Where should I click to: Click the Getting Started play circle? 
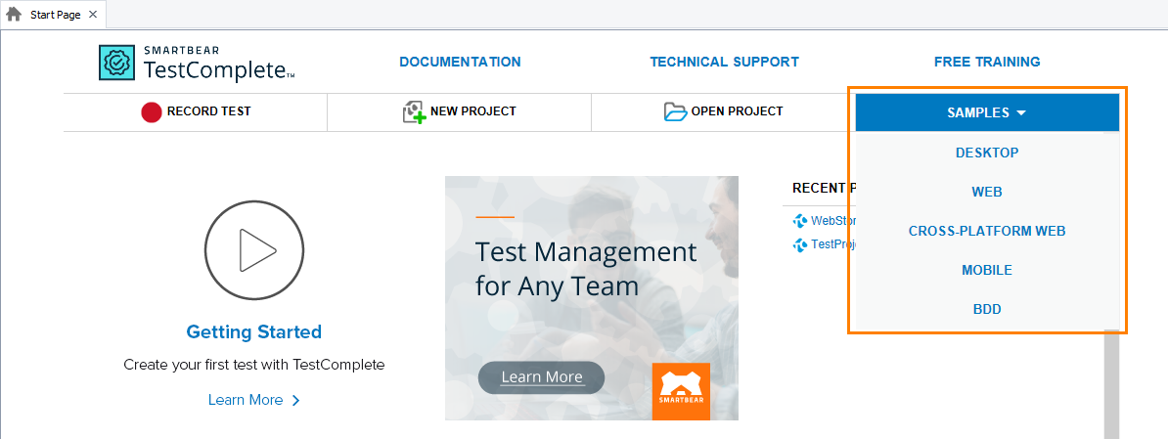pos(254,250)
